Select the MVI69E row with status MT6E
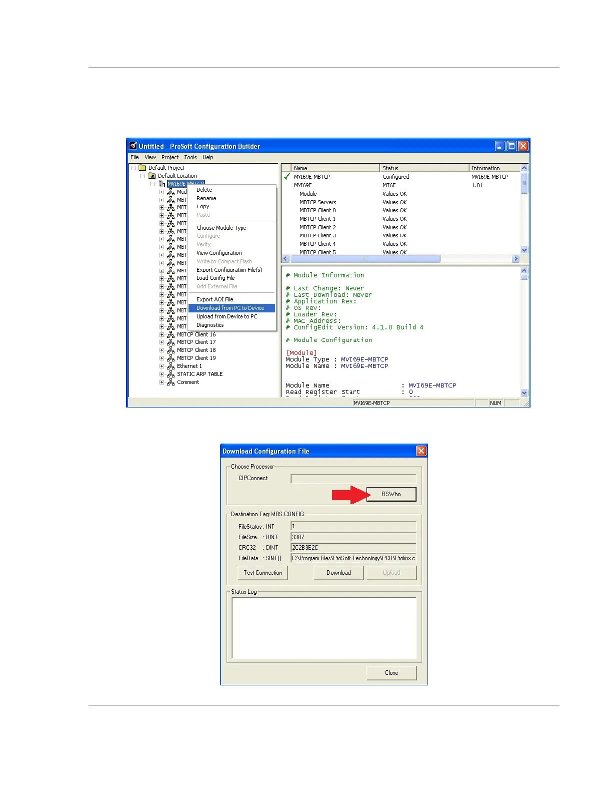 [x=400, y=185]
